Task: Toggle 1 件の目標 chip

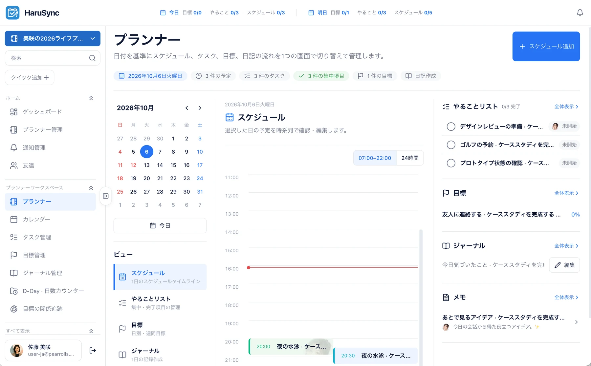Action: point(375,76)
